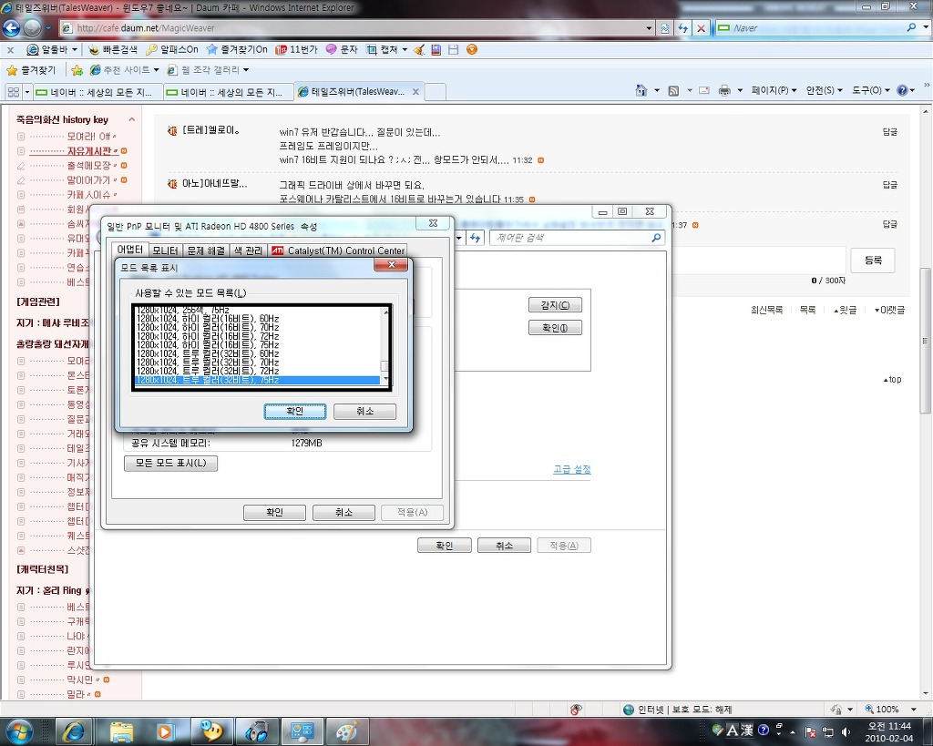Image resolution: width=933 pixels, height=746 pixels.
Task: Click the broom cleanup icon in 알툴바
Action: tap(419, 49)
